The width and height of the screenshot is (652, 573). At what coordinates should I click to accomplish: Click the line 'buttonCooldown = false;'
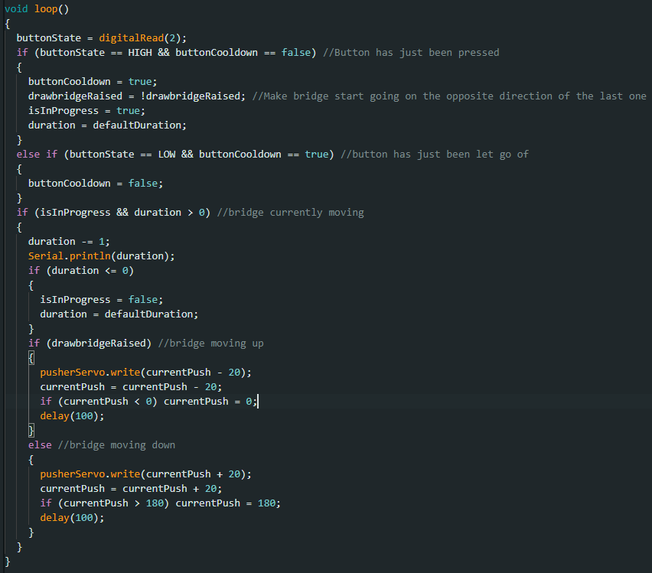pyautogui.click(x=95, y=184)
